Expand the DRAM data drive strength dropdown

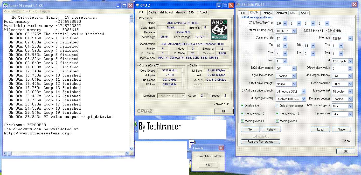pyautogui.click(x=303, y=92)
